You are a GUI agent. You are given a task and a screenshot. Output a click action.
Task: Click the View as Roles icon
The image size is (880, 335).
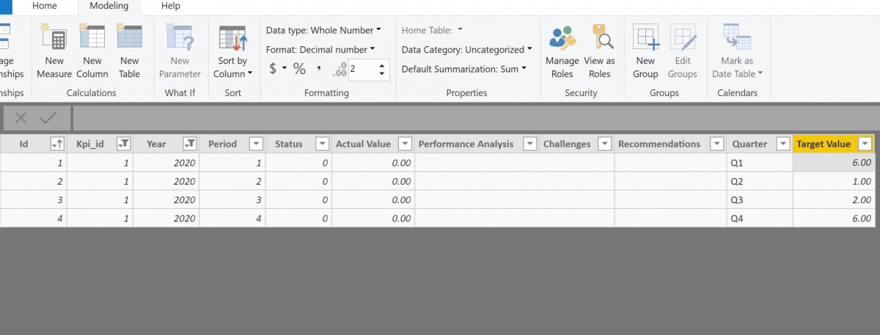click(600, 37)
